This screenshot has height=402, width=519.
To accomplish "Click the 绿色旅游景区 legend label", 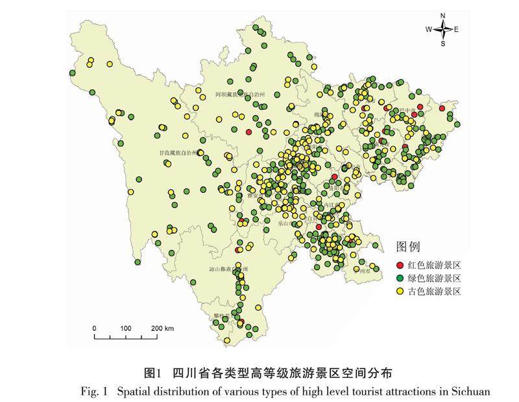I will point(433,278).
